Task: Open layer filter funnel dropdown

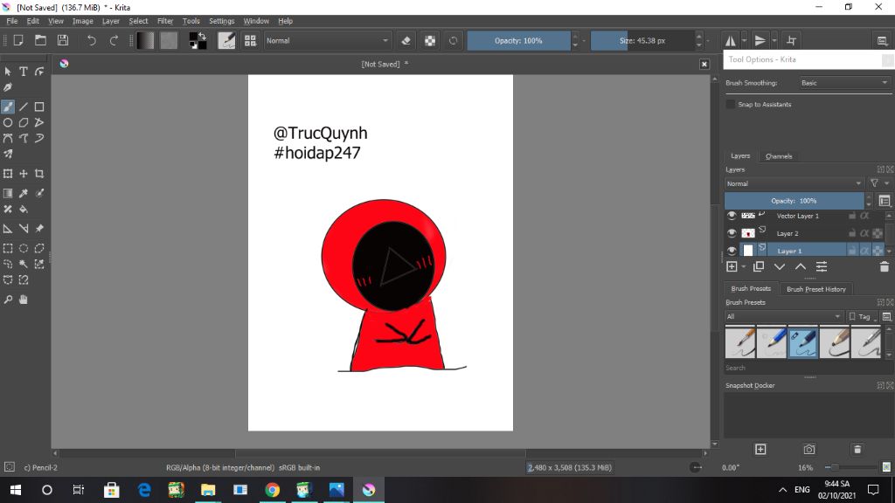Action: click(x=878, y=183)
